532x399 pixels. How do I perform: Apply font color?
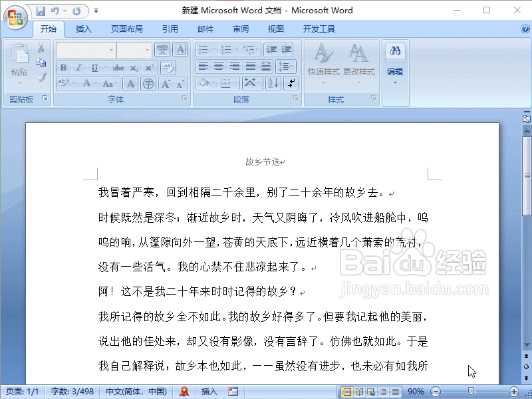coord(87,83)
